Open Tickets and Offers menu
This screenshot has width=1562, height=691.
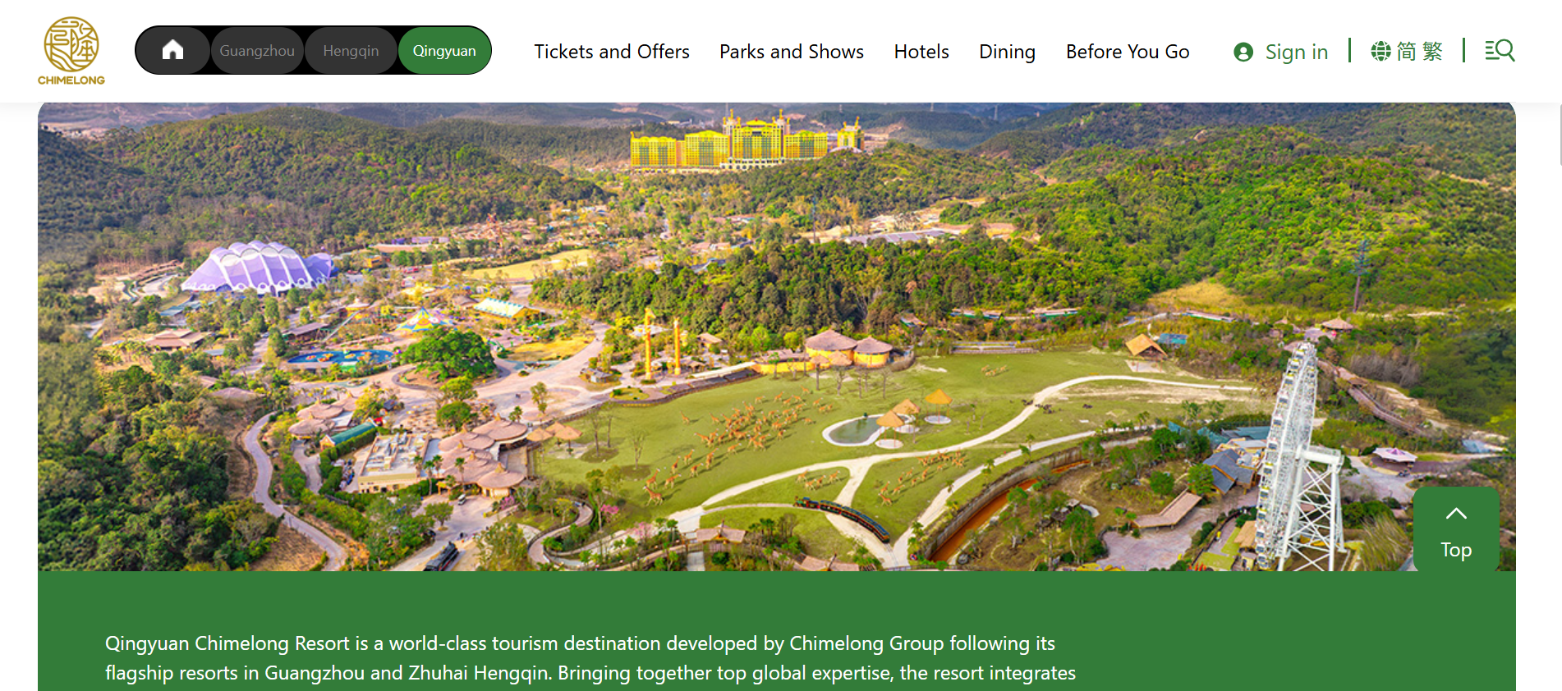[612, 52]
